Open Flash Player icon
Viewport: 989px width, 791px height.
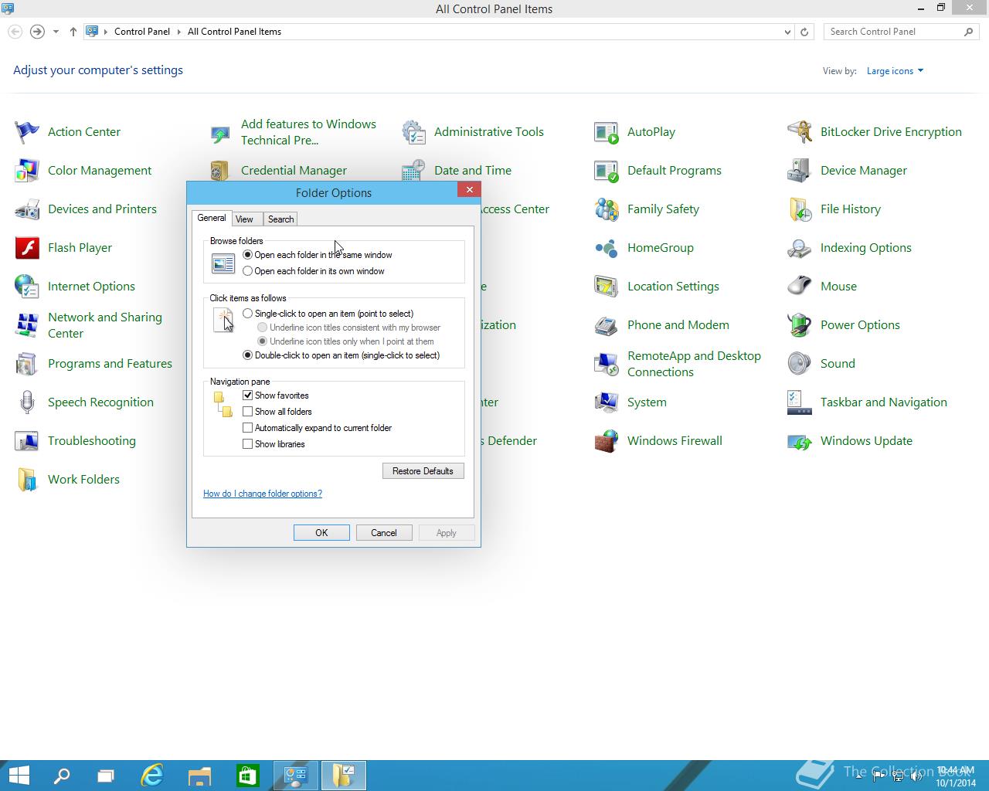tap(27, 248)
